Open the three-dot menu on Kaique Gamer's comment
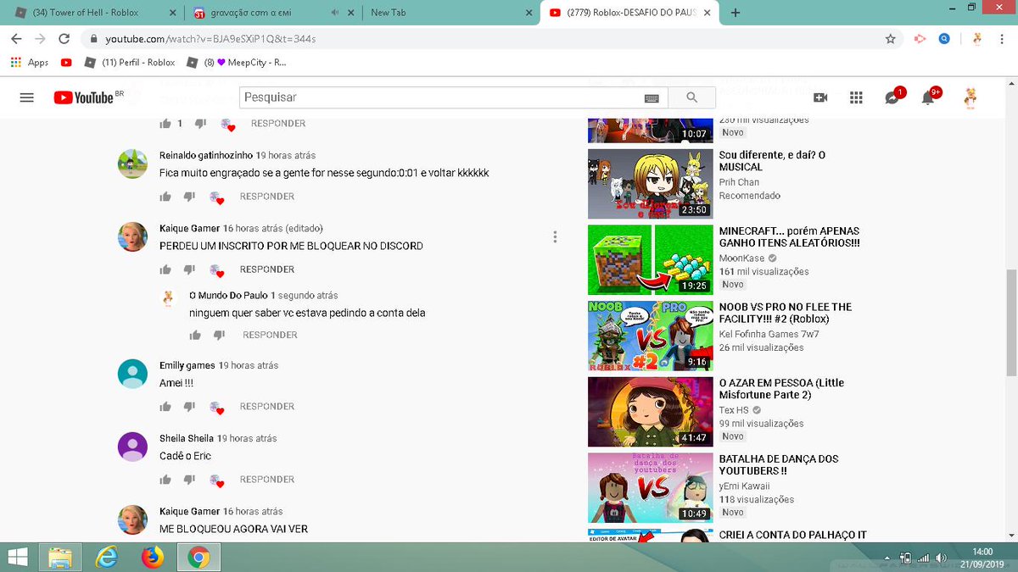This screenshot has width=1018, height=572. 555,237
